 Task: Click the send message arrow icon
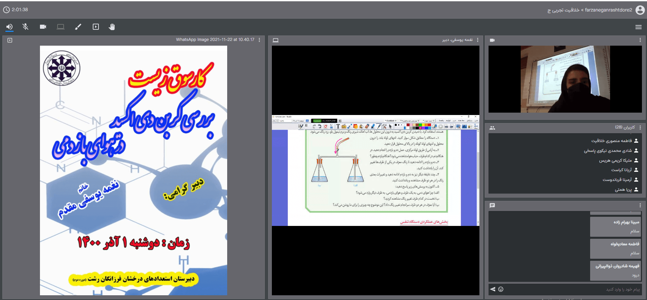coord(493,289)
